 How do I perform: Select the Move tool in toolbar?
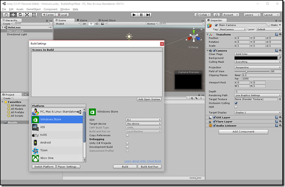click(13, 15)
